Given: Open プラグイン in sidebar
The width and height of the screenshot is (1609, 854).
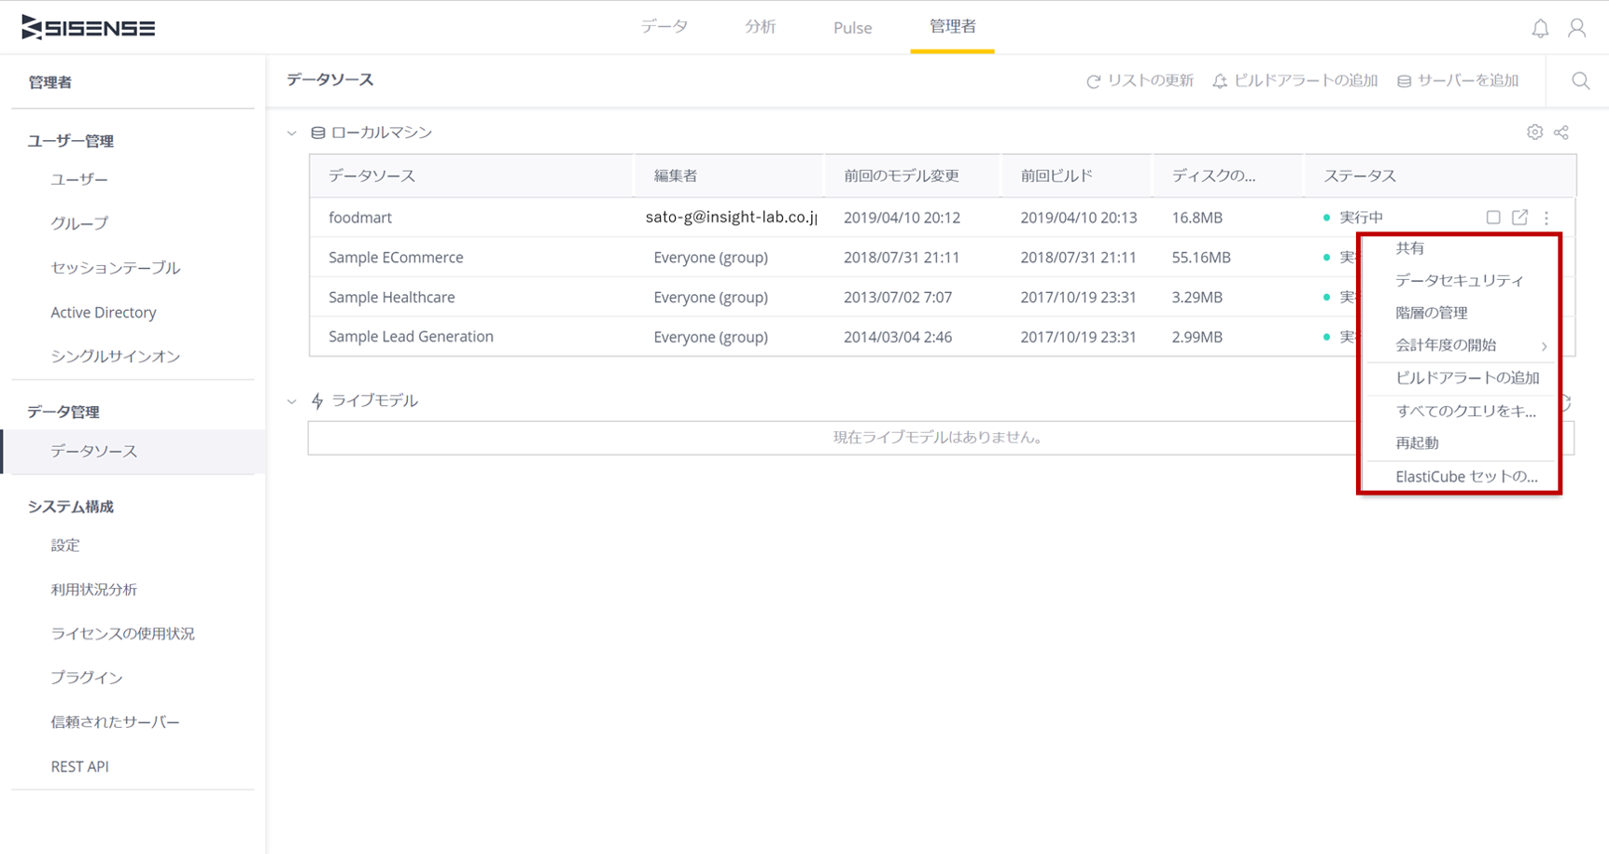Looking at the screenshot, I should pyautogui.click(x=86, y=678).
